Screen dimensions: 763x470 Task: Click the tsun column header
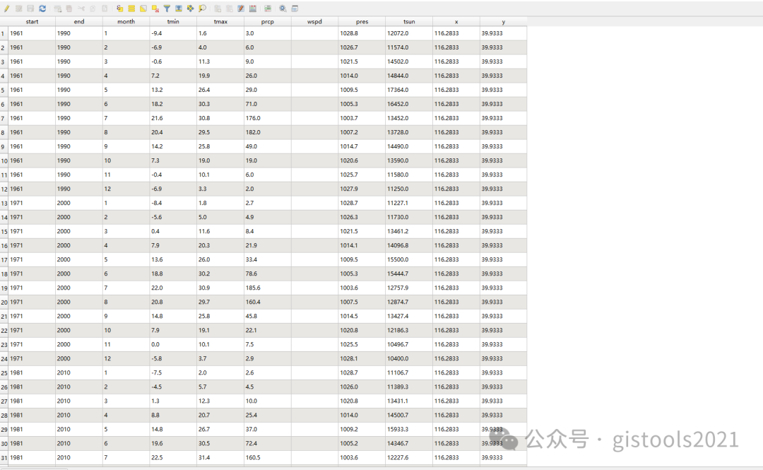[409, 21]
